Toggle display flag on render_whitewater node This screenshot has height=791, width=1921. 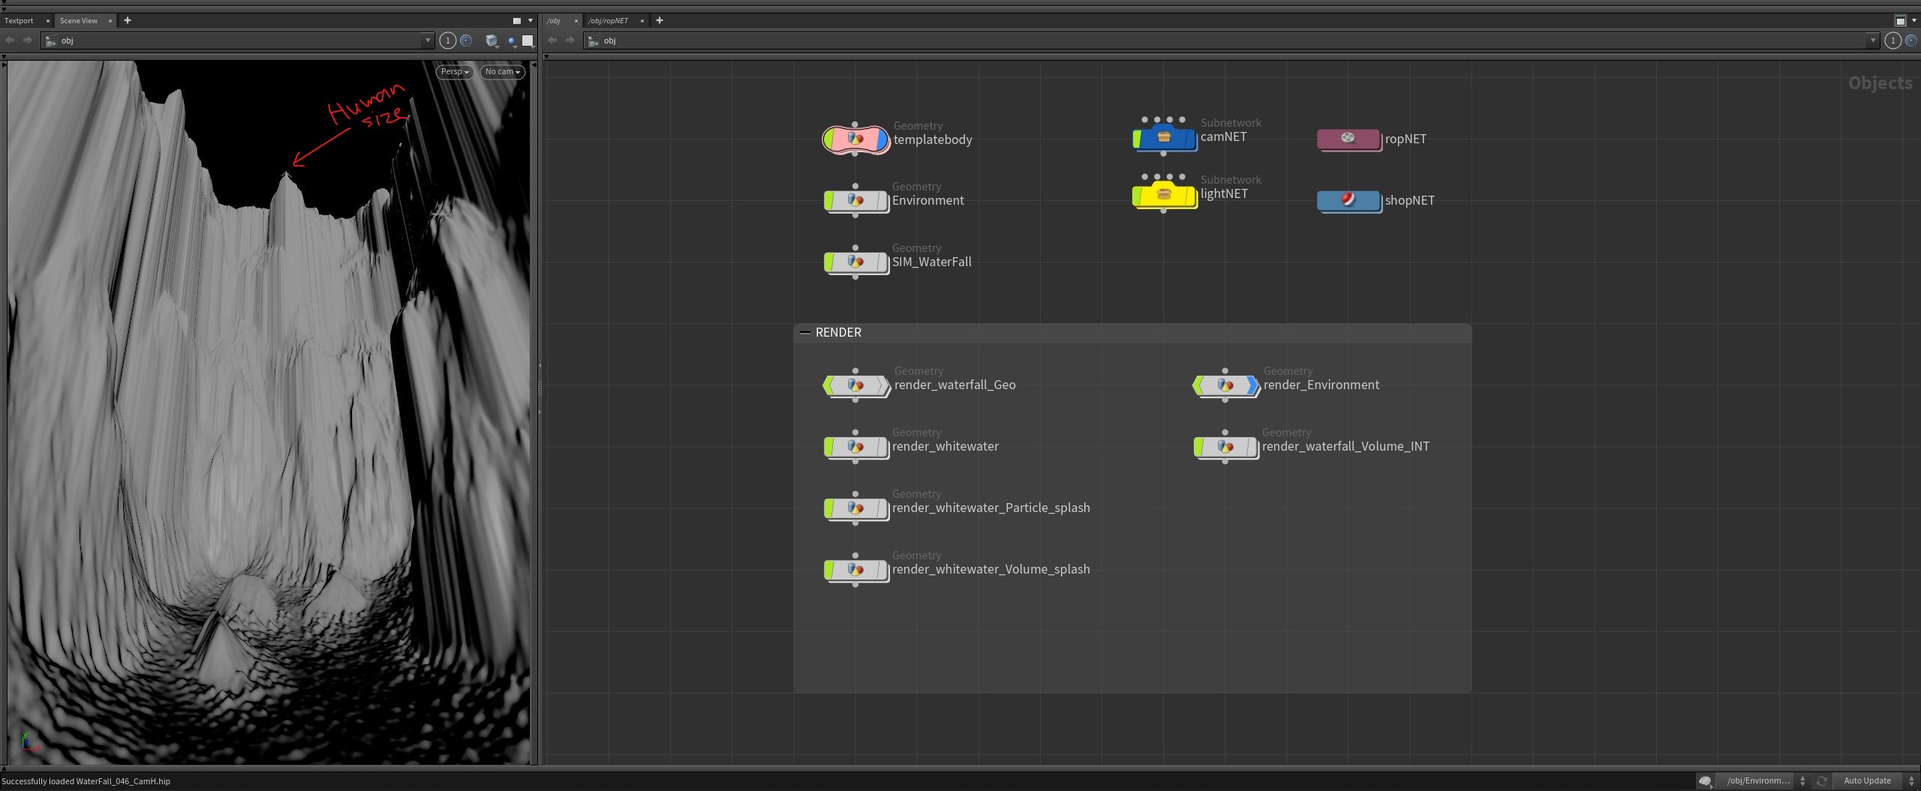(x=882, y=446)
